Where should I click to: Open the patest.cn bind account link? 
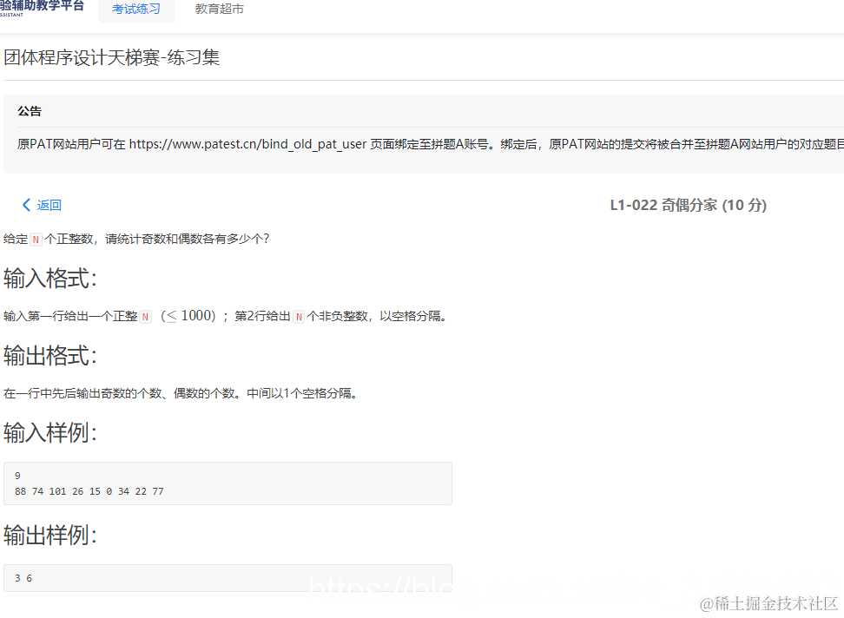pyautogui.click(x=247, y=145)
